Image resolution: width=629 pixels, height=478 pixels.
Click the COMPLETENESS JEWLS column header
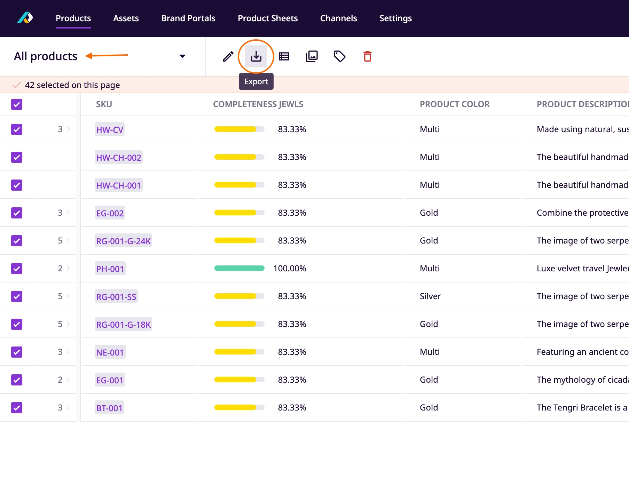[x=258, y=104]
